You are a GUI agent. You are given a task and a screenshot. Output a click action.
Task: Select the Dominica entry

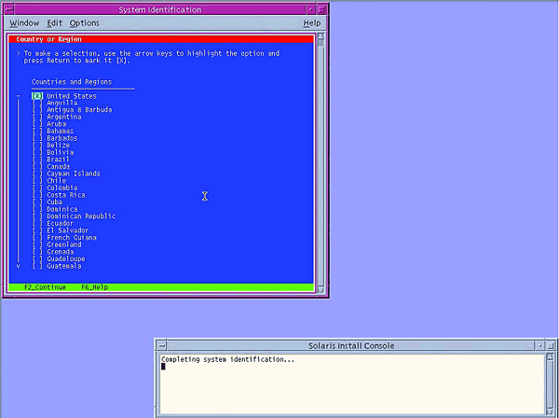tap(62, 209)
